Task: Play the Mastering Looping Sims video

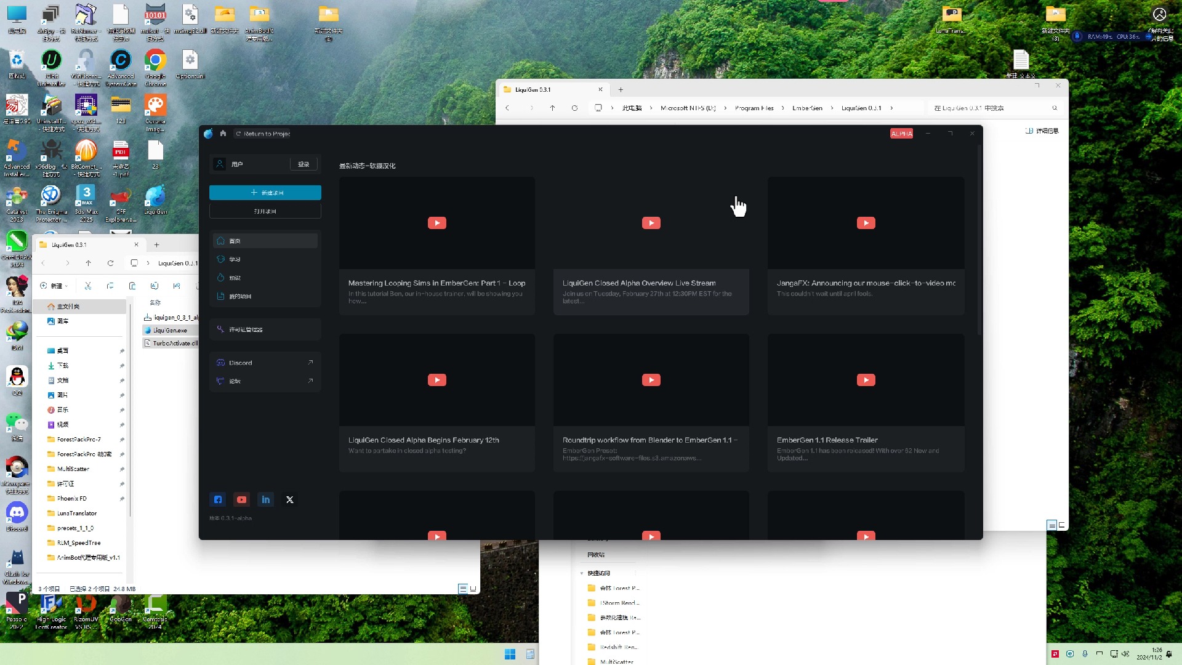Action: tap(437, 223)
